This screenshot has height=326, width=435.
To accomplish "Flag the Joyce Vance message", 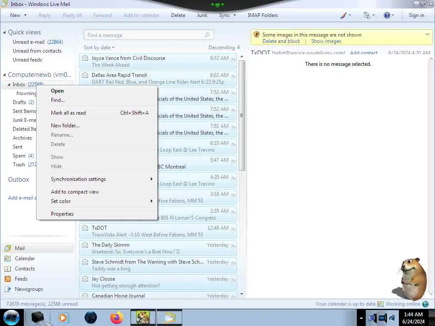I will (x=234, y=59).
